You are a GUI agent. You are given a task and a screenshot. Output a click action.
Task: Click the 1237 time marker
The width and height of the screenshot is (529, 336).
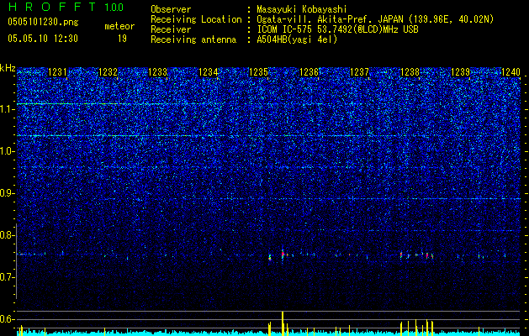coord(360,71)
